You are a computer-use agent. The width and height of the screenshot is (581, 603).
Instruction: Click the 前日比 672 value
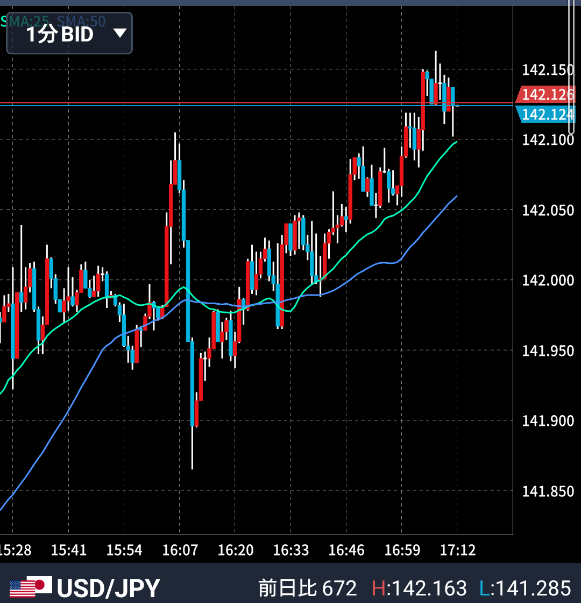(x=307, y=588)
